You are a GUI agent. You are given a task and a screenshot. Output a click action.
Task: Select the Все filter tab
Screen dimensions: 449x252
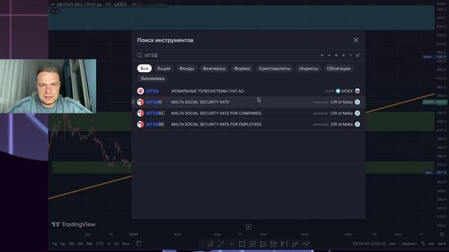click(145, 69)
